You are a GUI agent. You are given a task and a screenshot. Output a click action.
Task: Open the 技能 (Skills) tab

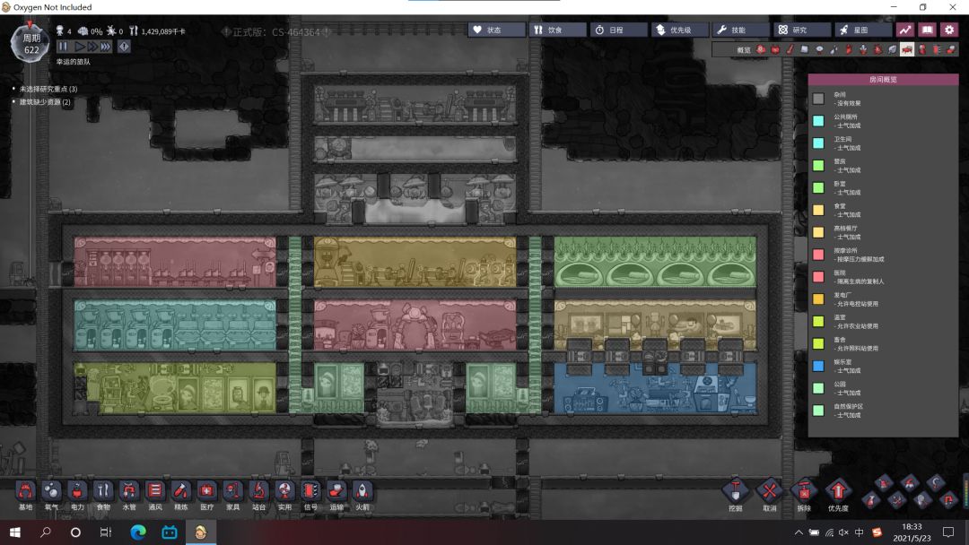click(740, 30)
